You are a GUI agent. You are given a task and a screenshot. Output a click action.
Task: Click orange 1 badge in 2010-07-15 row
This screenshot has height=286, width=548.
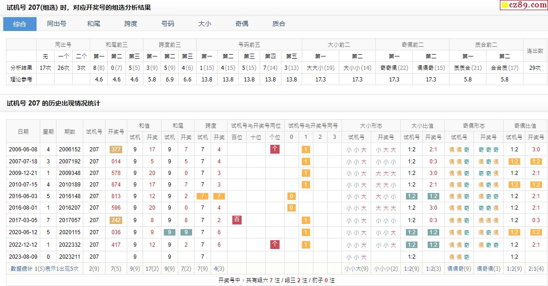click(306, 185)
